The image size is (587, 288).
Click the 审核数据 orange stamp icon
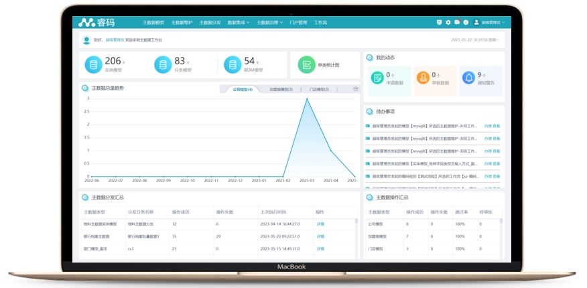coord(423,78)
